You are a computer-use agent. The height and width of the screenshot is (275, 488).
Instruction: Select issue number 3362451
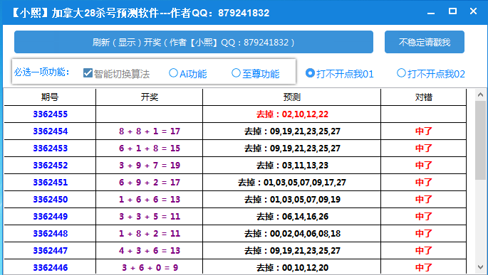51,183
